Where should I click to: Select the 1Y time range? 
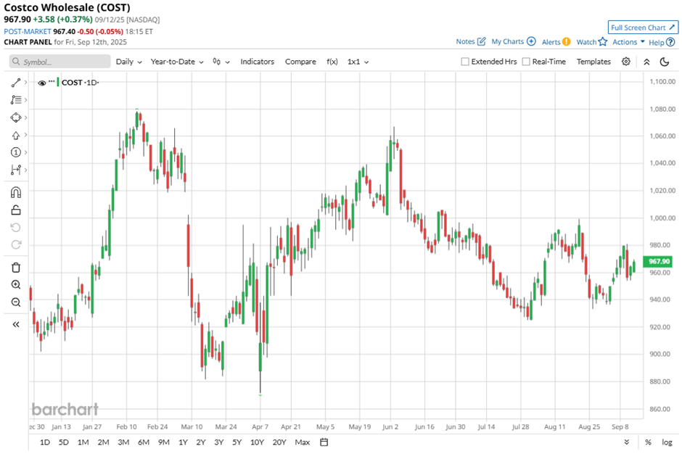coord(183,442)
